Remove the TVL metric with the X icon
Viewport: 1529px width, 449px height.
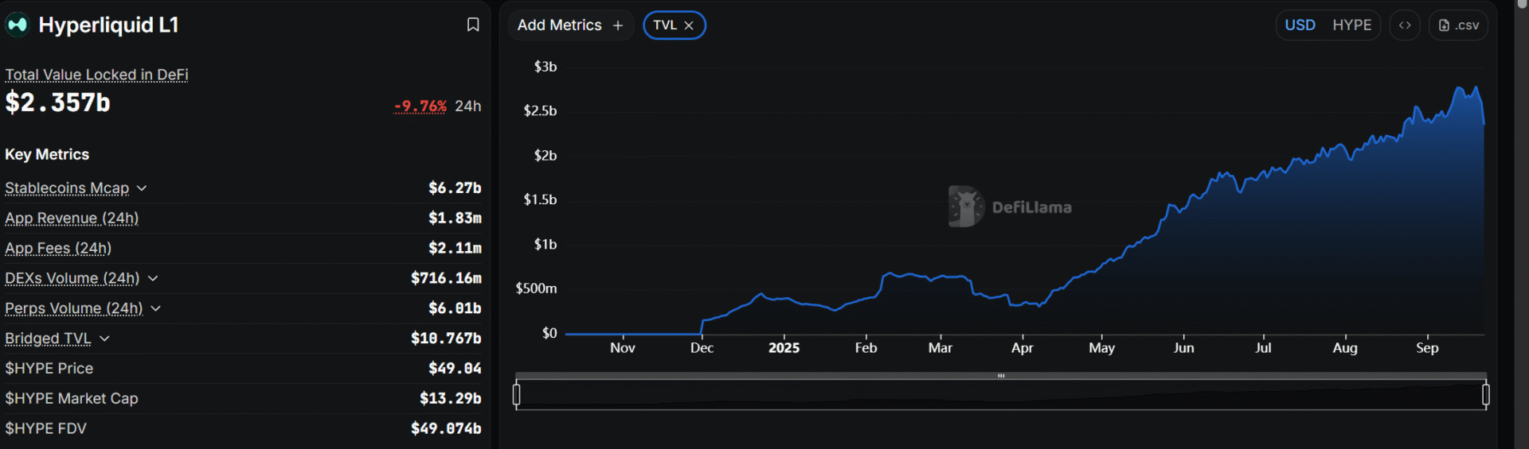coord(690,25)
